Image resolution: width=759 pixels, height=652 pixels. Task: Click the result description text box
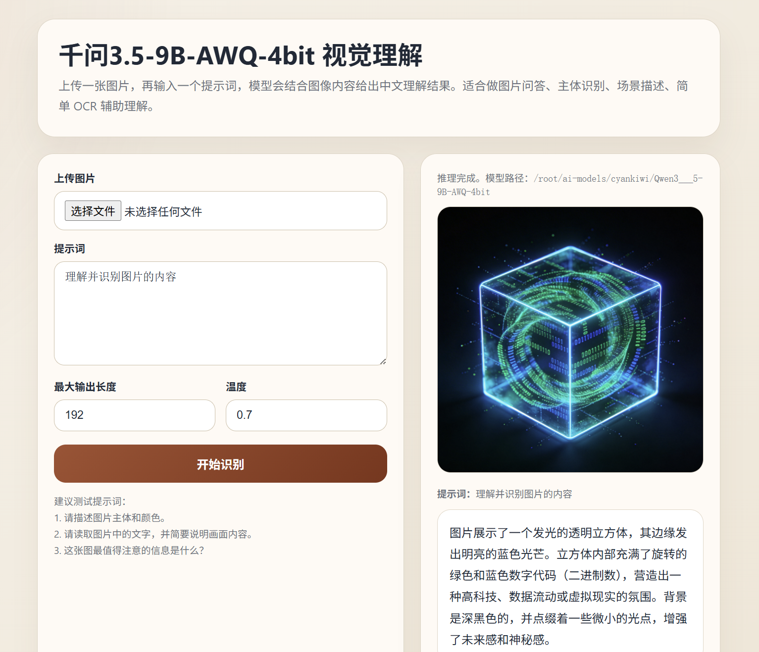570,582
